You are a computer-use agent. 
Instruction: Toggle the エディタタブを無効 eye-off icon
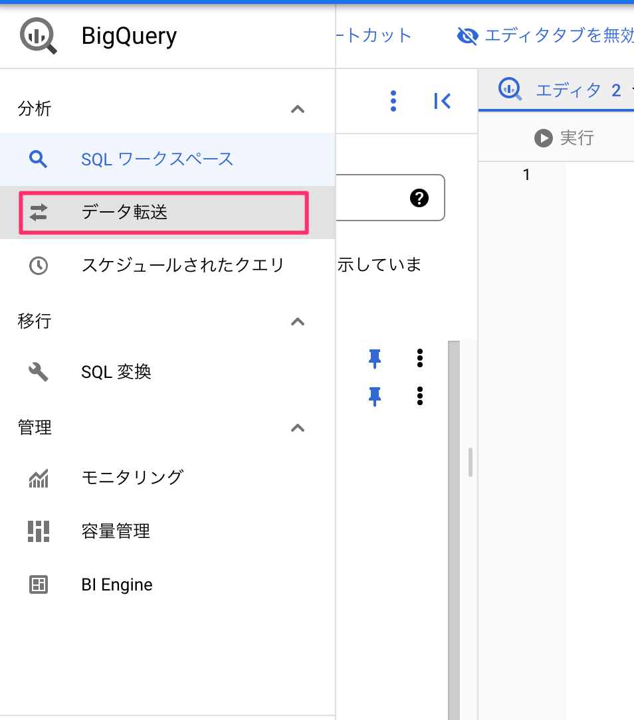click(468, 36)
